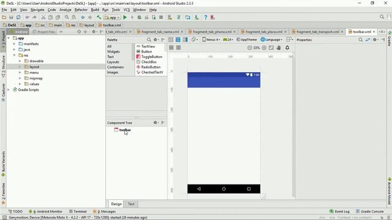Click the Zoom to Fit icon in designer
392x220 pixels.
(271, 48)
